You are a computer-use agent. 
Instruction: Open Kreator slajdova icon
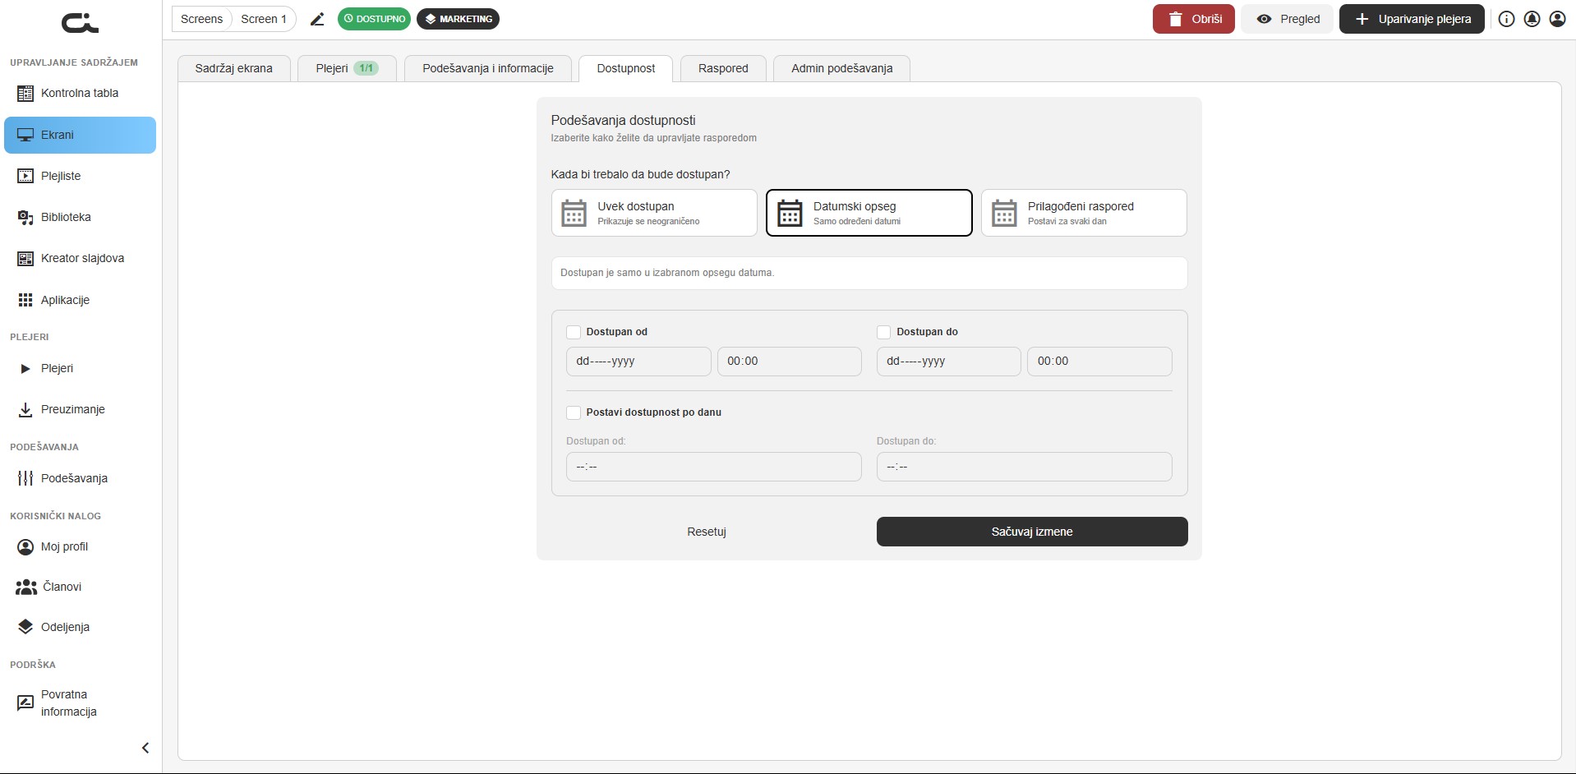click(x=25, y=258)
